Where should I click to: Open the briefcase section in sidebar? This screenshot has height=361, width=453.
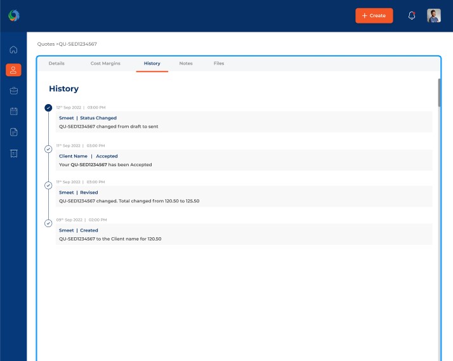(14, 91)
